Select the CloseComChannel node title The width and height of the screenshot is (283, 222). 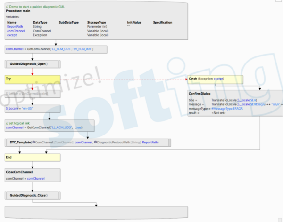(19, 172)
